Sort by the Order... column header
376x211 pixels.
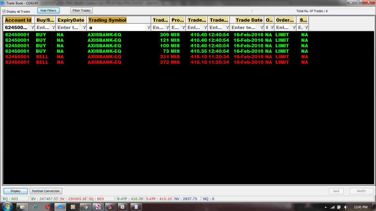(x=285, y=20)
